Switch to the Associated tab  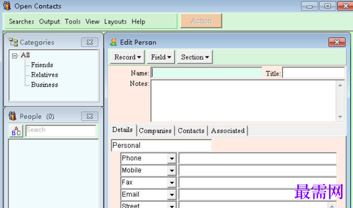[228, 131]
